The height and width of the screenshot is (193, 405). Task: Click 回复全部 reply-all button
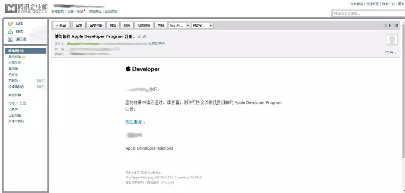[96, 25]
